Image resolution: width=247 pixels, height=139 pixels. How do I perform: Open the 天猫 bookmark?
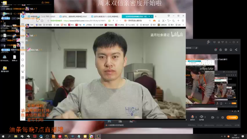pyautogui.click(x=78, y=25)
